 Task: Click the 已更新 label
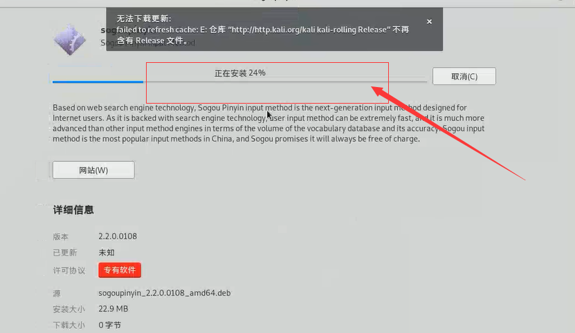[x=65, y=252]
